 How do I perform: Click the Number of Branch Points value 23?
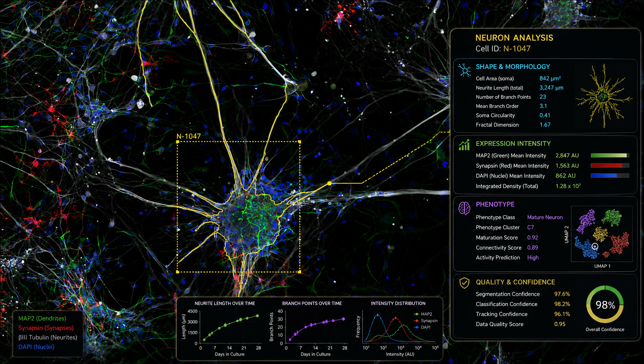click(543, 97)
